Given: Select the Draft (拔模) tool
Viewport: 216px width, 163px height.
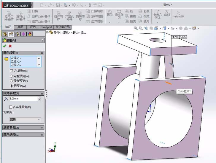Looking at the screenshot, I should pos(131,16).
